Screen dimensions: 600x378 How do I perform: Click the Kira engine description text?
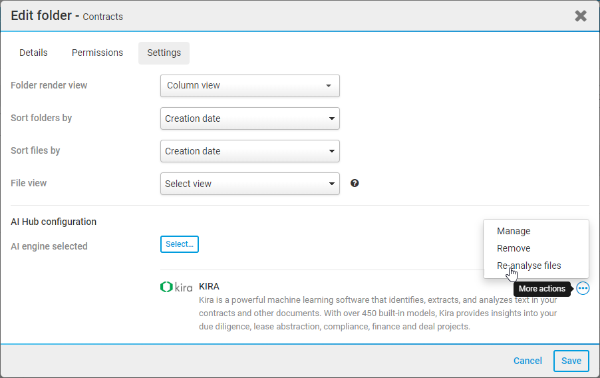(378, 313)
